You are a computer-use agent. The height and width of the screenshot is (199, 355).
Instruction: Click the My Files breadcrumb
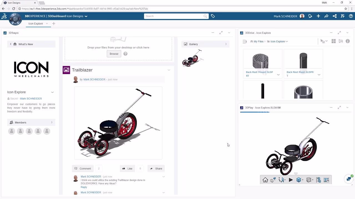(x=258, y=41)
